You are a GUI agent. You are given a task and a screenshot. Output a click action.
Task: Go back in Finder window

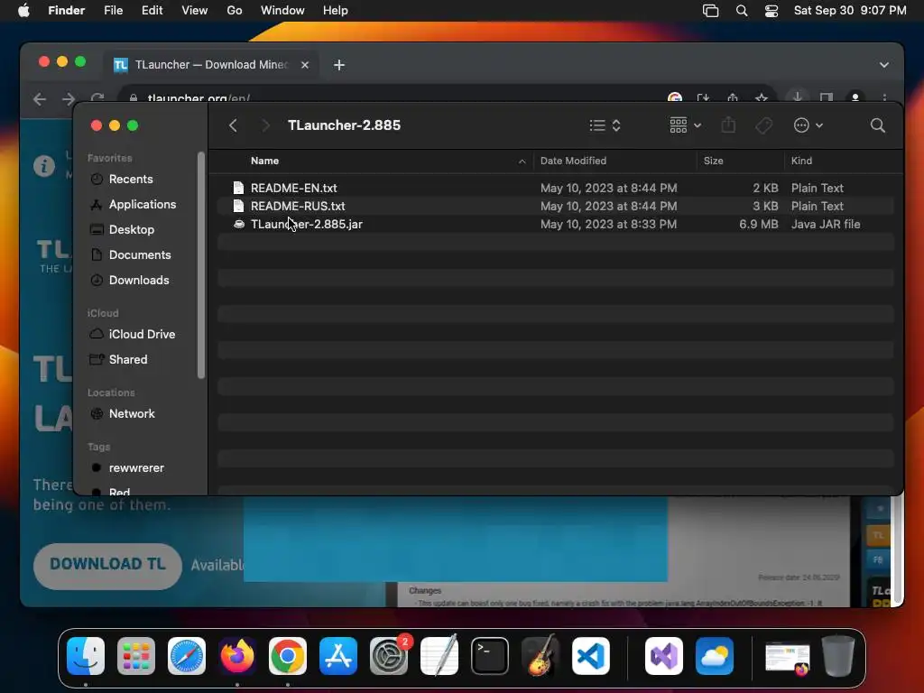234,125
